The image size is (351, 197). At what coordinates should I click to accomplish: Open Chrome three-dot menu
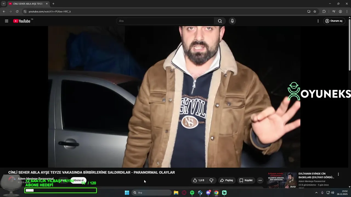(347, 11)
